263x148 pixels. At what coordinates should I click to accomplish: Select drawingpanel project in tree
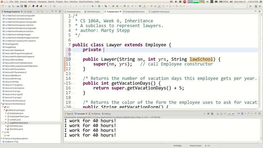click(x=12, y=44)
